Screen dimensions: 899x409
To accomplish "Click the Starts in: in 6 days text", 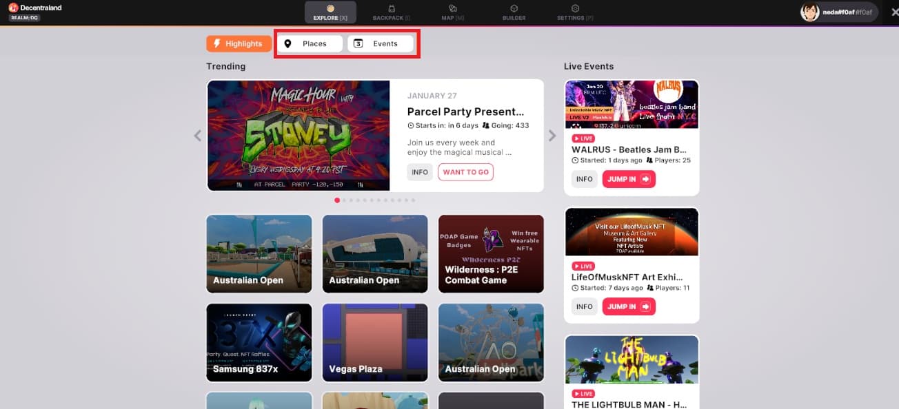I will 443,125.
